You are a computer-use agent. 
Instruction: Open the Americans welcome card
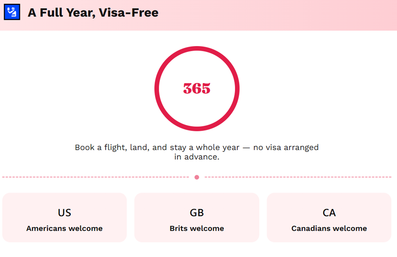[x=65, y=217]
